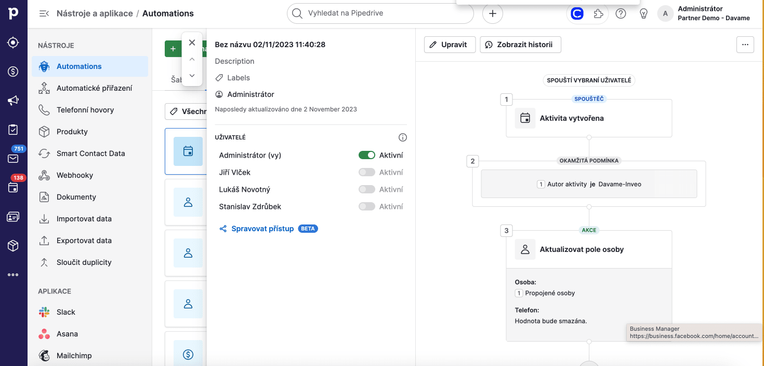
Task: Select Webhooky in tools menu
Action: pos(75,175)
